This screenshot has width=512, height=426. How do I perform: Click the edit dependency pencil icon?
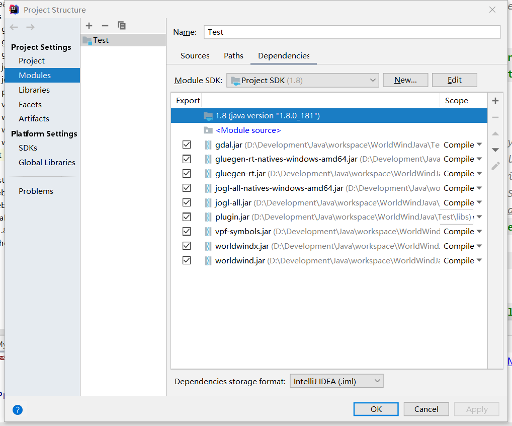(x=495, y=166)
